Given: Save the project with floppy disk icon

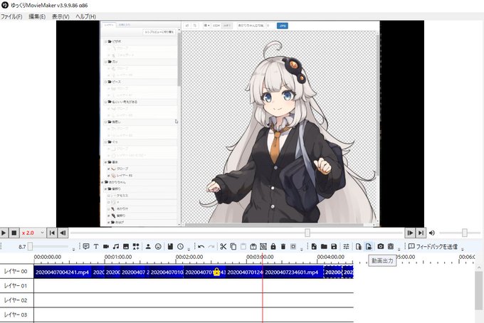Looking at the screenshot, I should pos(334,246).
